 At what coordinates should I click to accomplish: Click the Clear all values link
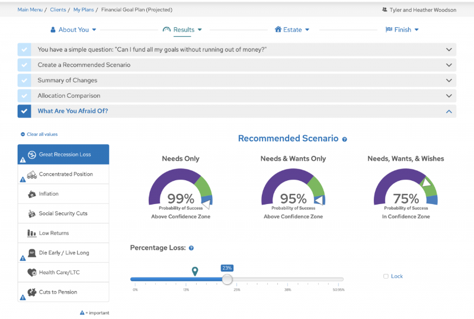pyautogui.click(x=41, y=135)
